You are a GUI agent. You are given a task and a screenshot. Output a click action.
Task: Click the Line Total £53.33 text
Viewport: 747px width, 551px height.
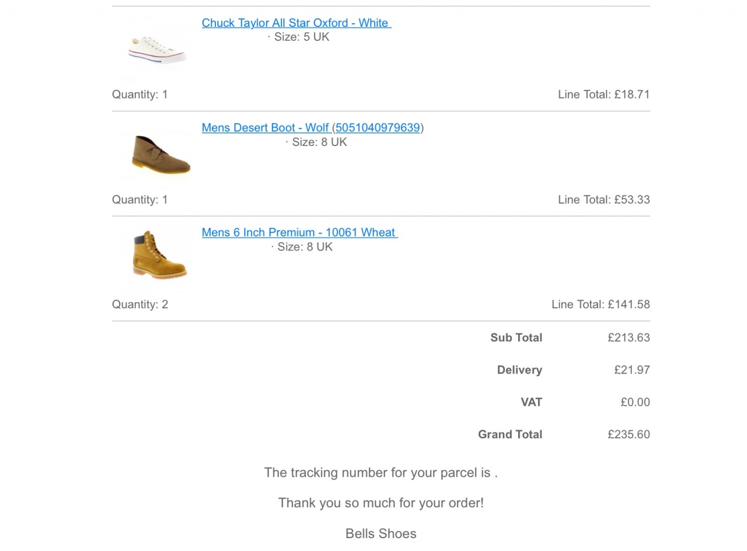603,200
